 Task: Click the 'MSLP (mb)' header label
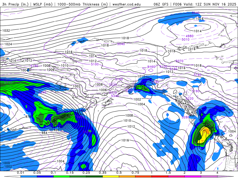point(43,4)
